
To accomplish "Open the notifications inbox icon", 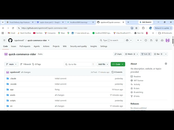I will pyautogui.click(x=162, y=40).
